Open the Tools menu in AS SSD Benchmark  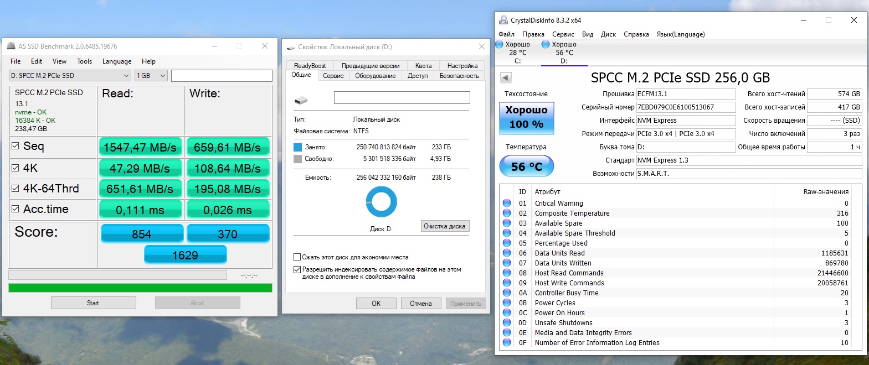[84, 61]
